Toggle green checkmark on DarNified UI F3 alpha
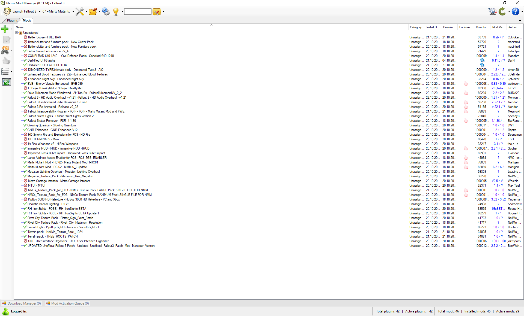 tap(25, 60)
